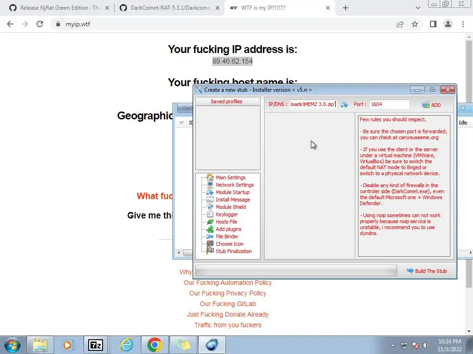Open Keylogger settings entry
Image resolution: width=473 pixels, height=354 pixels.
pos(227,214)
